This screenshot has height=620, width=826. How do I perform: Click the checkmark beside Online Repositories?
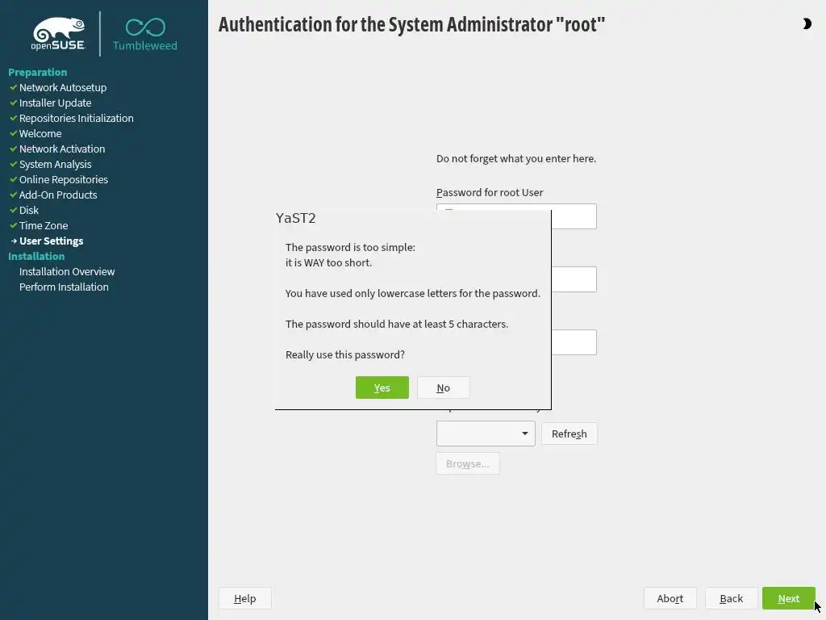click(x=13, y=179)
